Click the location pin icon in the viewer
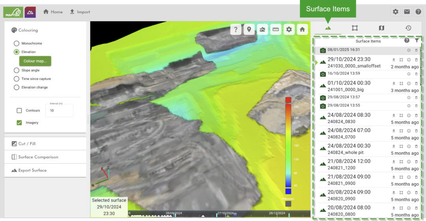 (x=249, y=29)
